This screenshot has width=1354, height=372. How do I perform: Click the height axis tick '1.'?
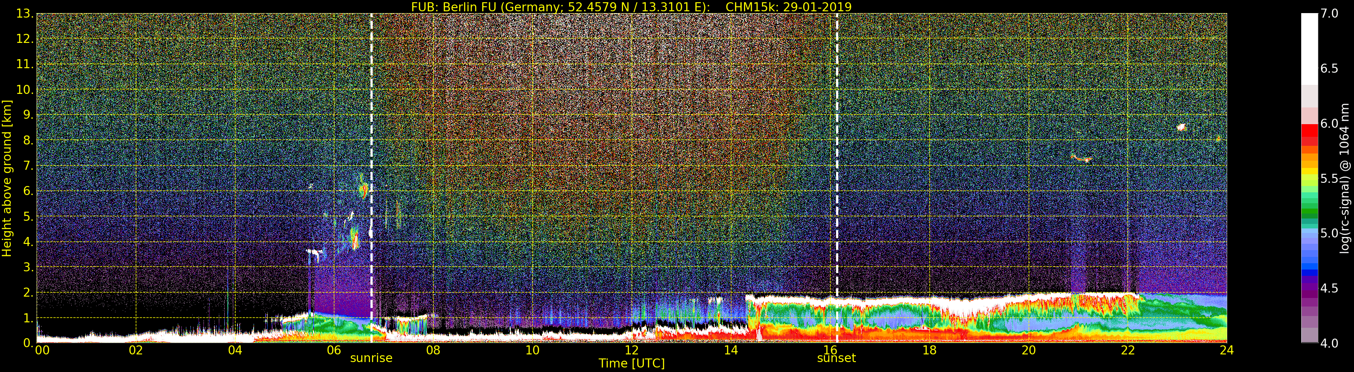28,318
